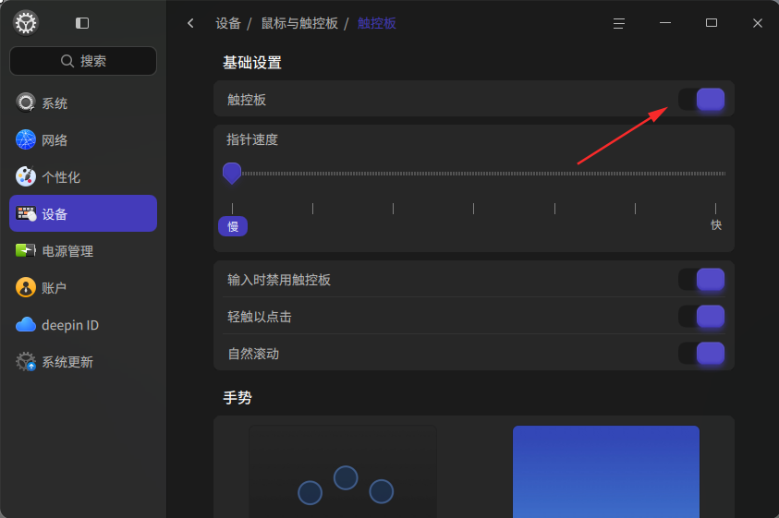The height and width of the screenshot is (518, 779).
Task: Click 触控板 breadcrumb item
Action: 377,23
